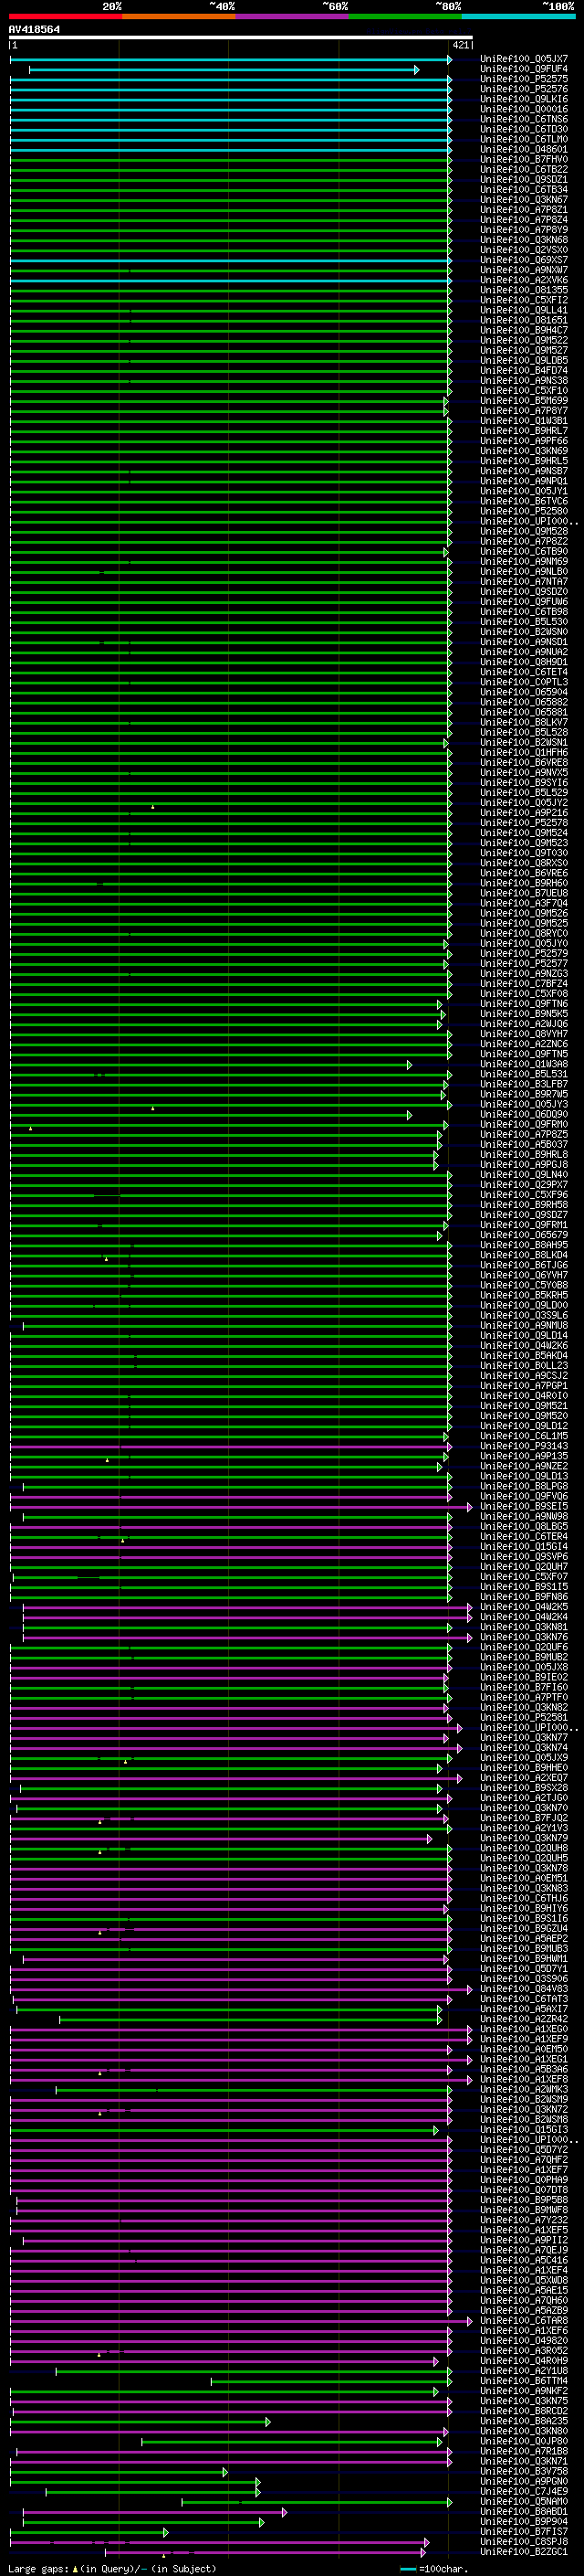The image size is (584, 2576).
Task: Select label UniRef100_A7R188
Action: (524, 2452)
